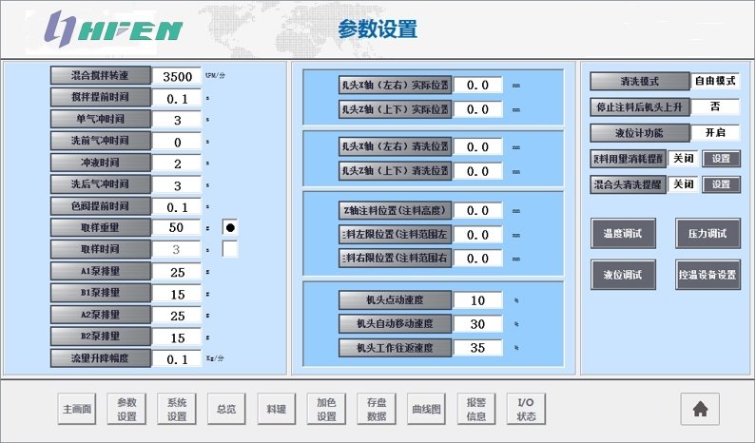Click Z轴(上下)实际位置 value field

point(477,109)
